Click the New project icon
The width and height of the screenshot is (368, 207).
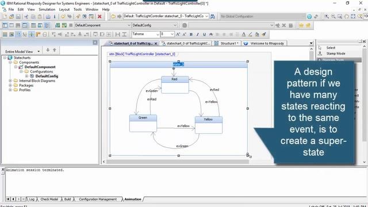click(x=5, y=17)
